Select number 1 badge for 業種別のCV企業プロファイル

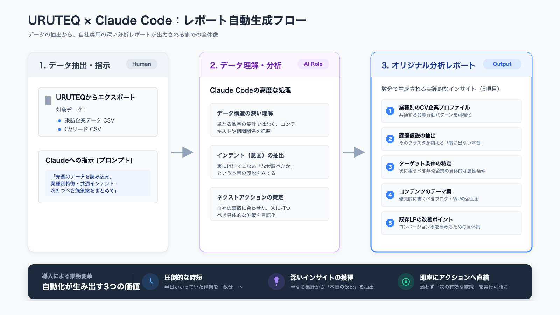[x=390, y=111]
